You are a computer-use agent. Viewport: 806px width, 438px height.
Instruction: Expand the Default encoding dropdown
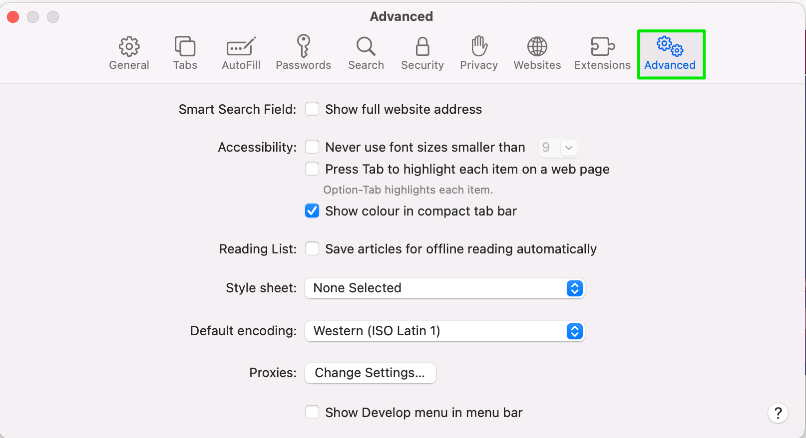click(x=444, y=331)
